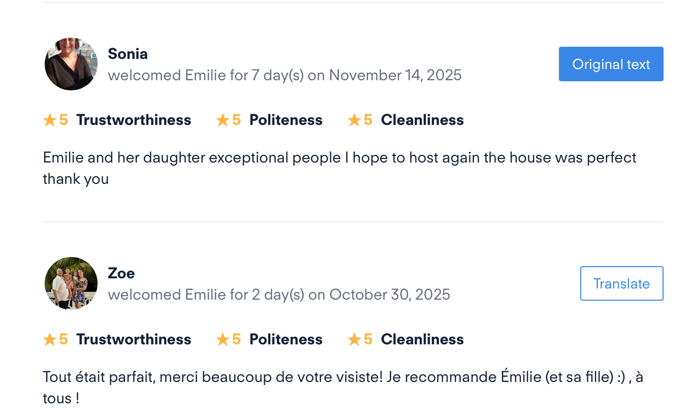Select Sonia's Politeness rating label
This screenshot has width=690, height=417.
pyautogui.click(x=286, y=120)
